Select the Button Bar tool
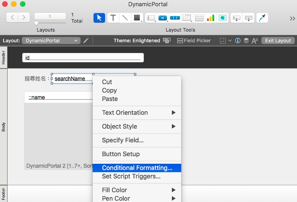 175,18
